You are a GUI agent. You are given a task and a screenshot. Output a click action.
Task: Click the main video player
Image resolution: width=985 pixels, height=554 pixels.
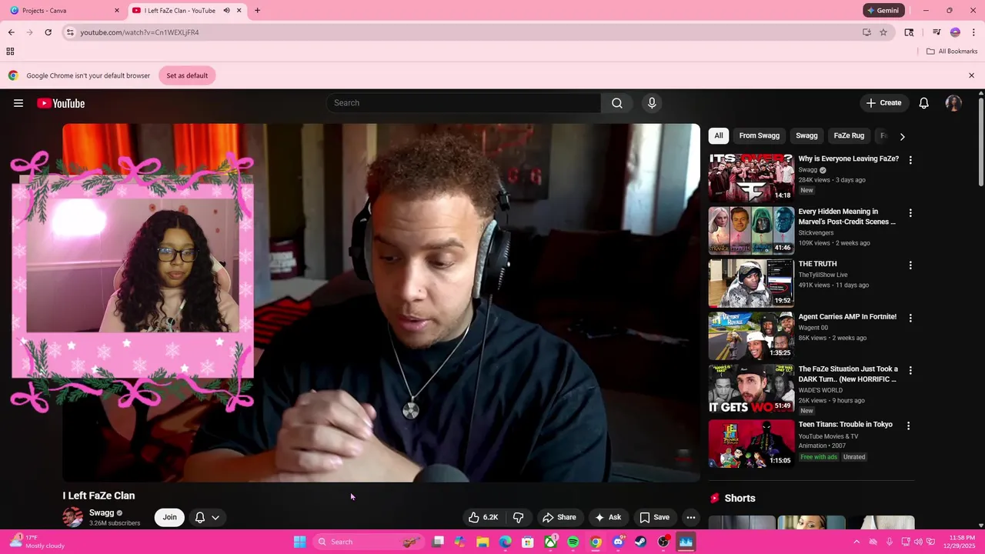click(x=381, y=302)
